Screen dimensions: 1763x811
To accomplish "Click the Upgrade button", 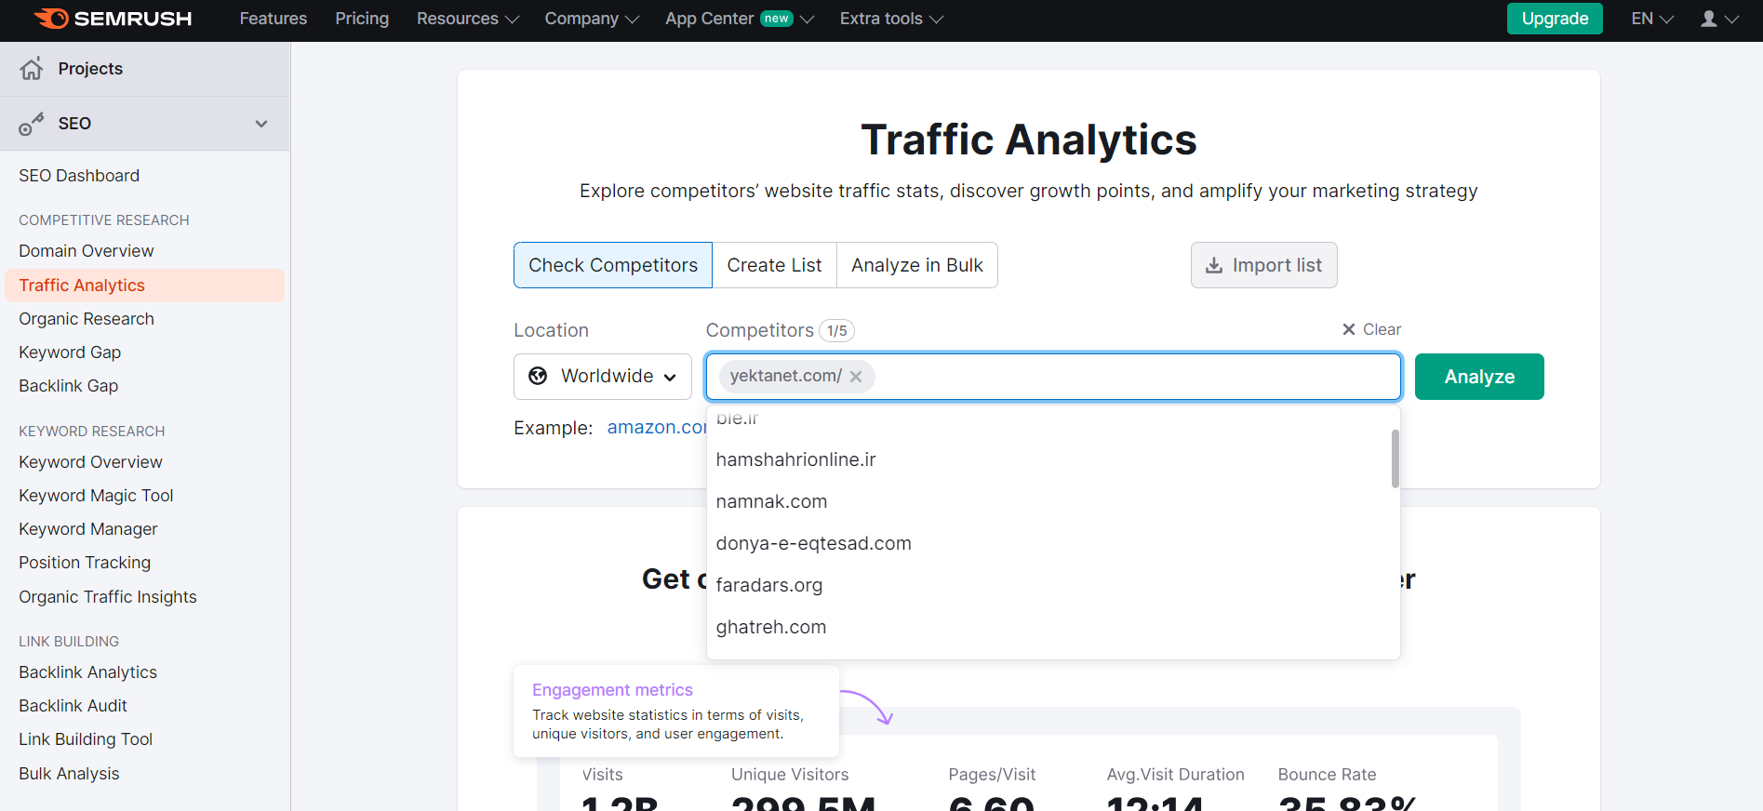I will 1555,19.
